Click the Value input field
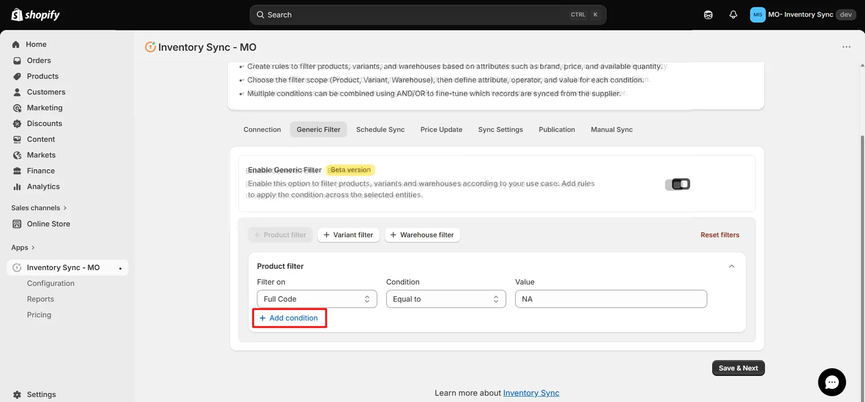The height and width of the screenshot is (402, 865). tap(611, 299)
